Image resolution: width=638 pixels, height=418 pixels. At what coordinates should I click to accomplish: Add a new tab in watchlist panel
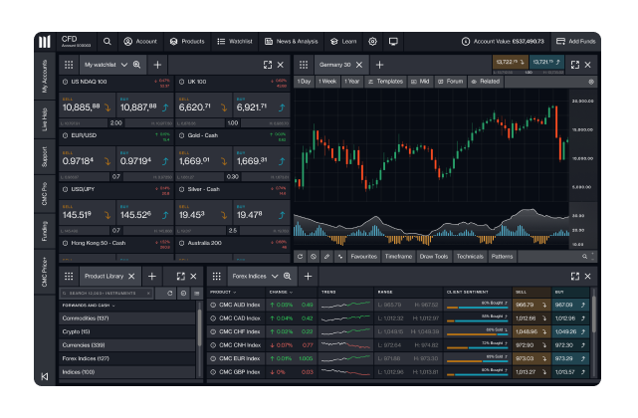pos(157,65)
